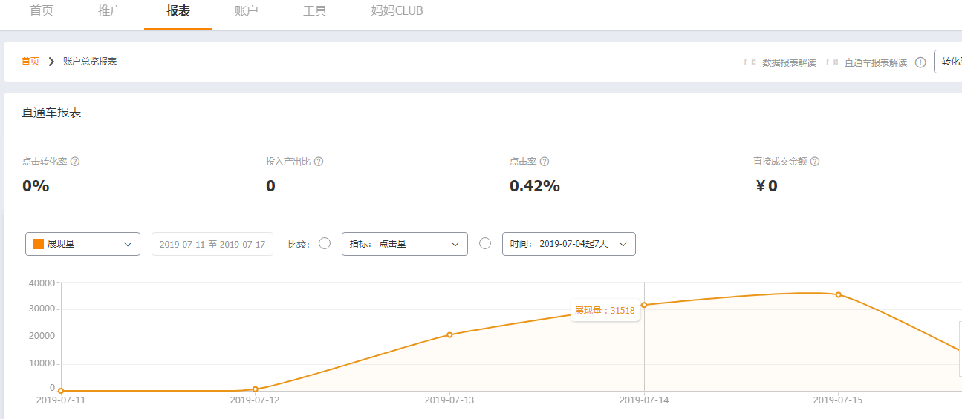
Task: Expand the 指标: 点击量 dropdown
Action: (405, 244)
